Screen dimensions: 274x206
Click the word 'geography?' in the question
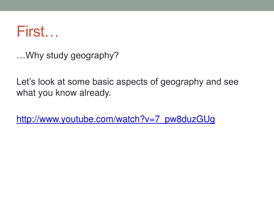click(x=94, y=56)
